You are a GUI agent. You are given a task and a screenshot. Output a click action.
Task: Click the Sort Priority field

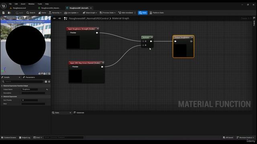30,100
